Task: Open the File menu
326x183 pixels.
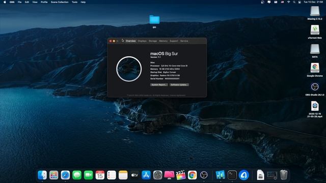Action: 19,2
